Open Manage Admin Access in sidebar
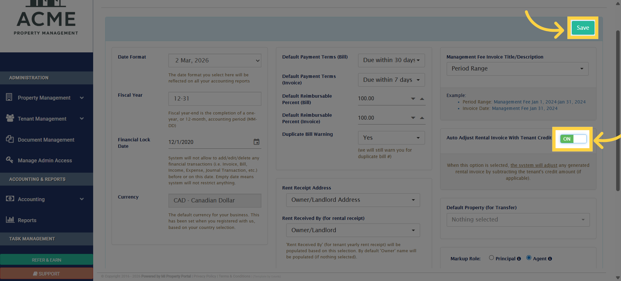This screenshot has width=621, height=281. (47, 160)
